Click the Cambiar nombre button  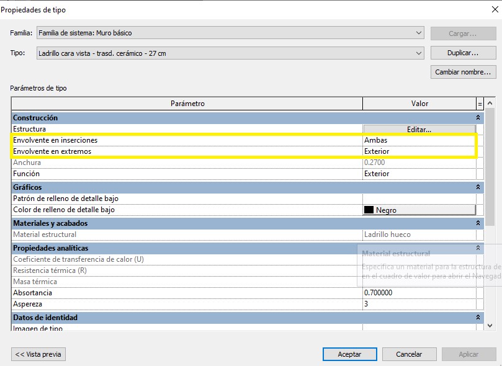tap(463, 72)
